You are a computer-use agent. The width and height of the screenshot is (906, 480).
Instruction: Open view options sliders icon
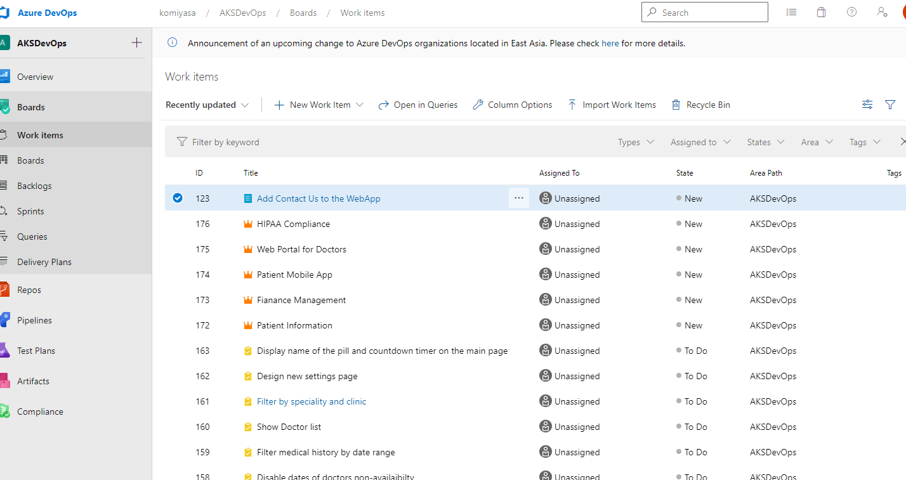point(867,105)
